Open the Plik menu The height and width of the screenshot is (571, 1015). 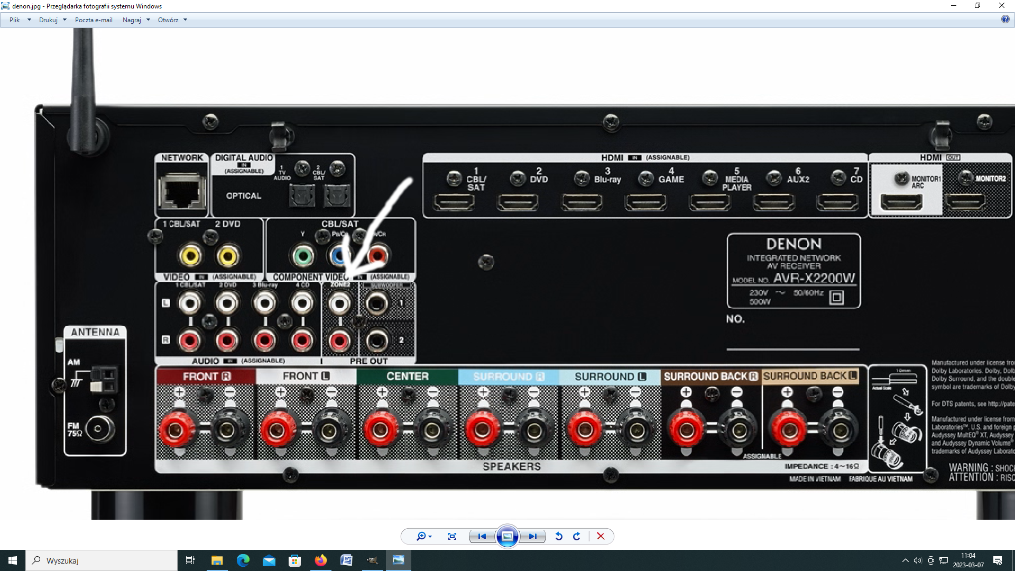15,20
